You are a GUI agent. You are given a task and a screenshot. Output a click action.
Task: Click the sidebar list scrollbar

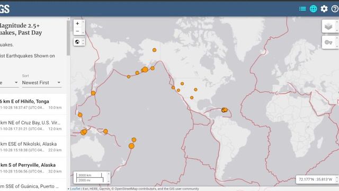click(68, 38)
